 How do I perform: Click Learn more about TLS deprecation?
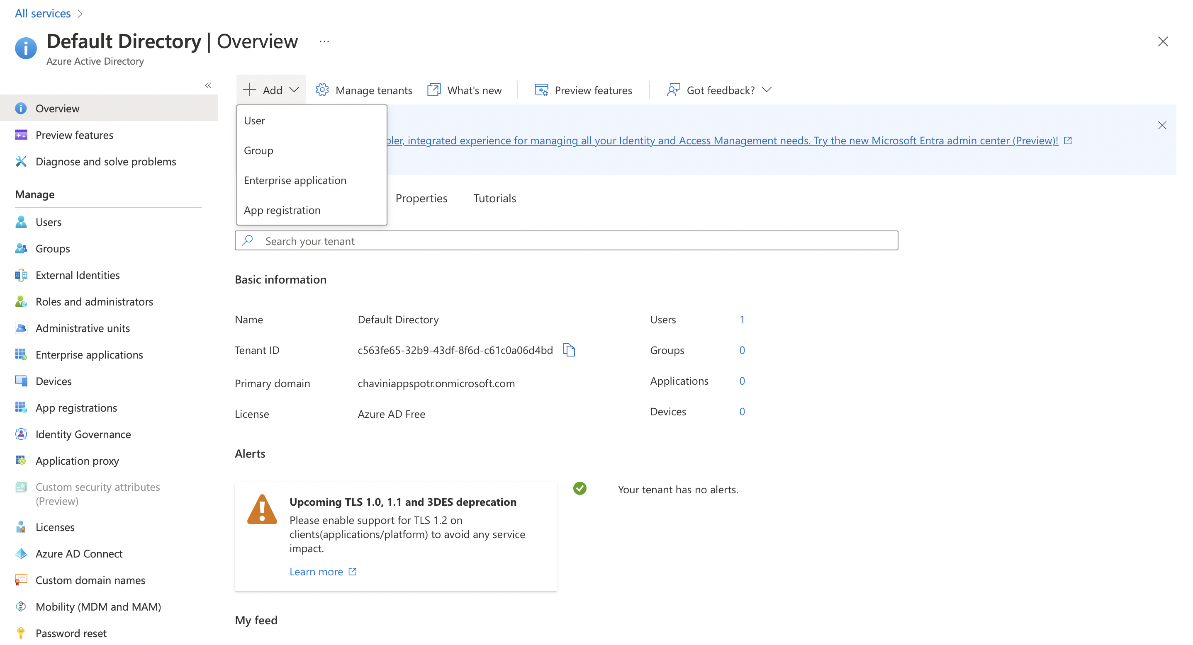(x=323, y=572)
